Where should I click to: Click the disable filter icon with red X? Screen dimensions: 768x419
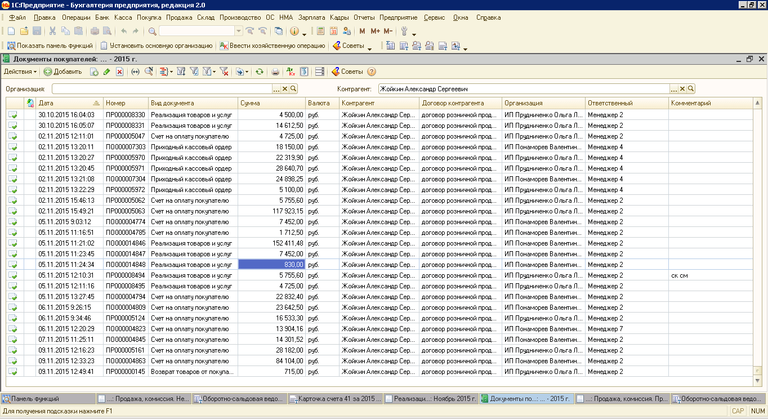click(224, 72)
